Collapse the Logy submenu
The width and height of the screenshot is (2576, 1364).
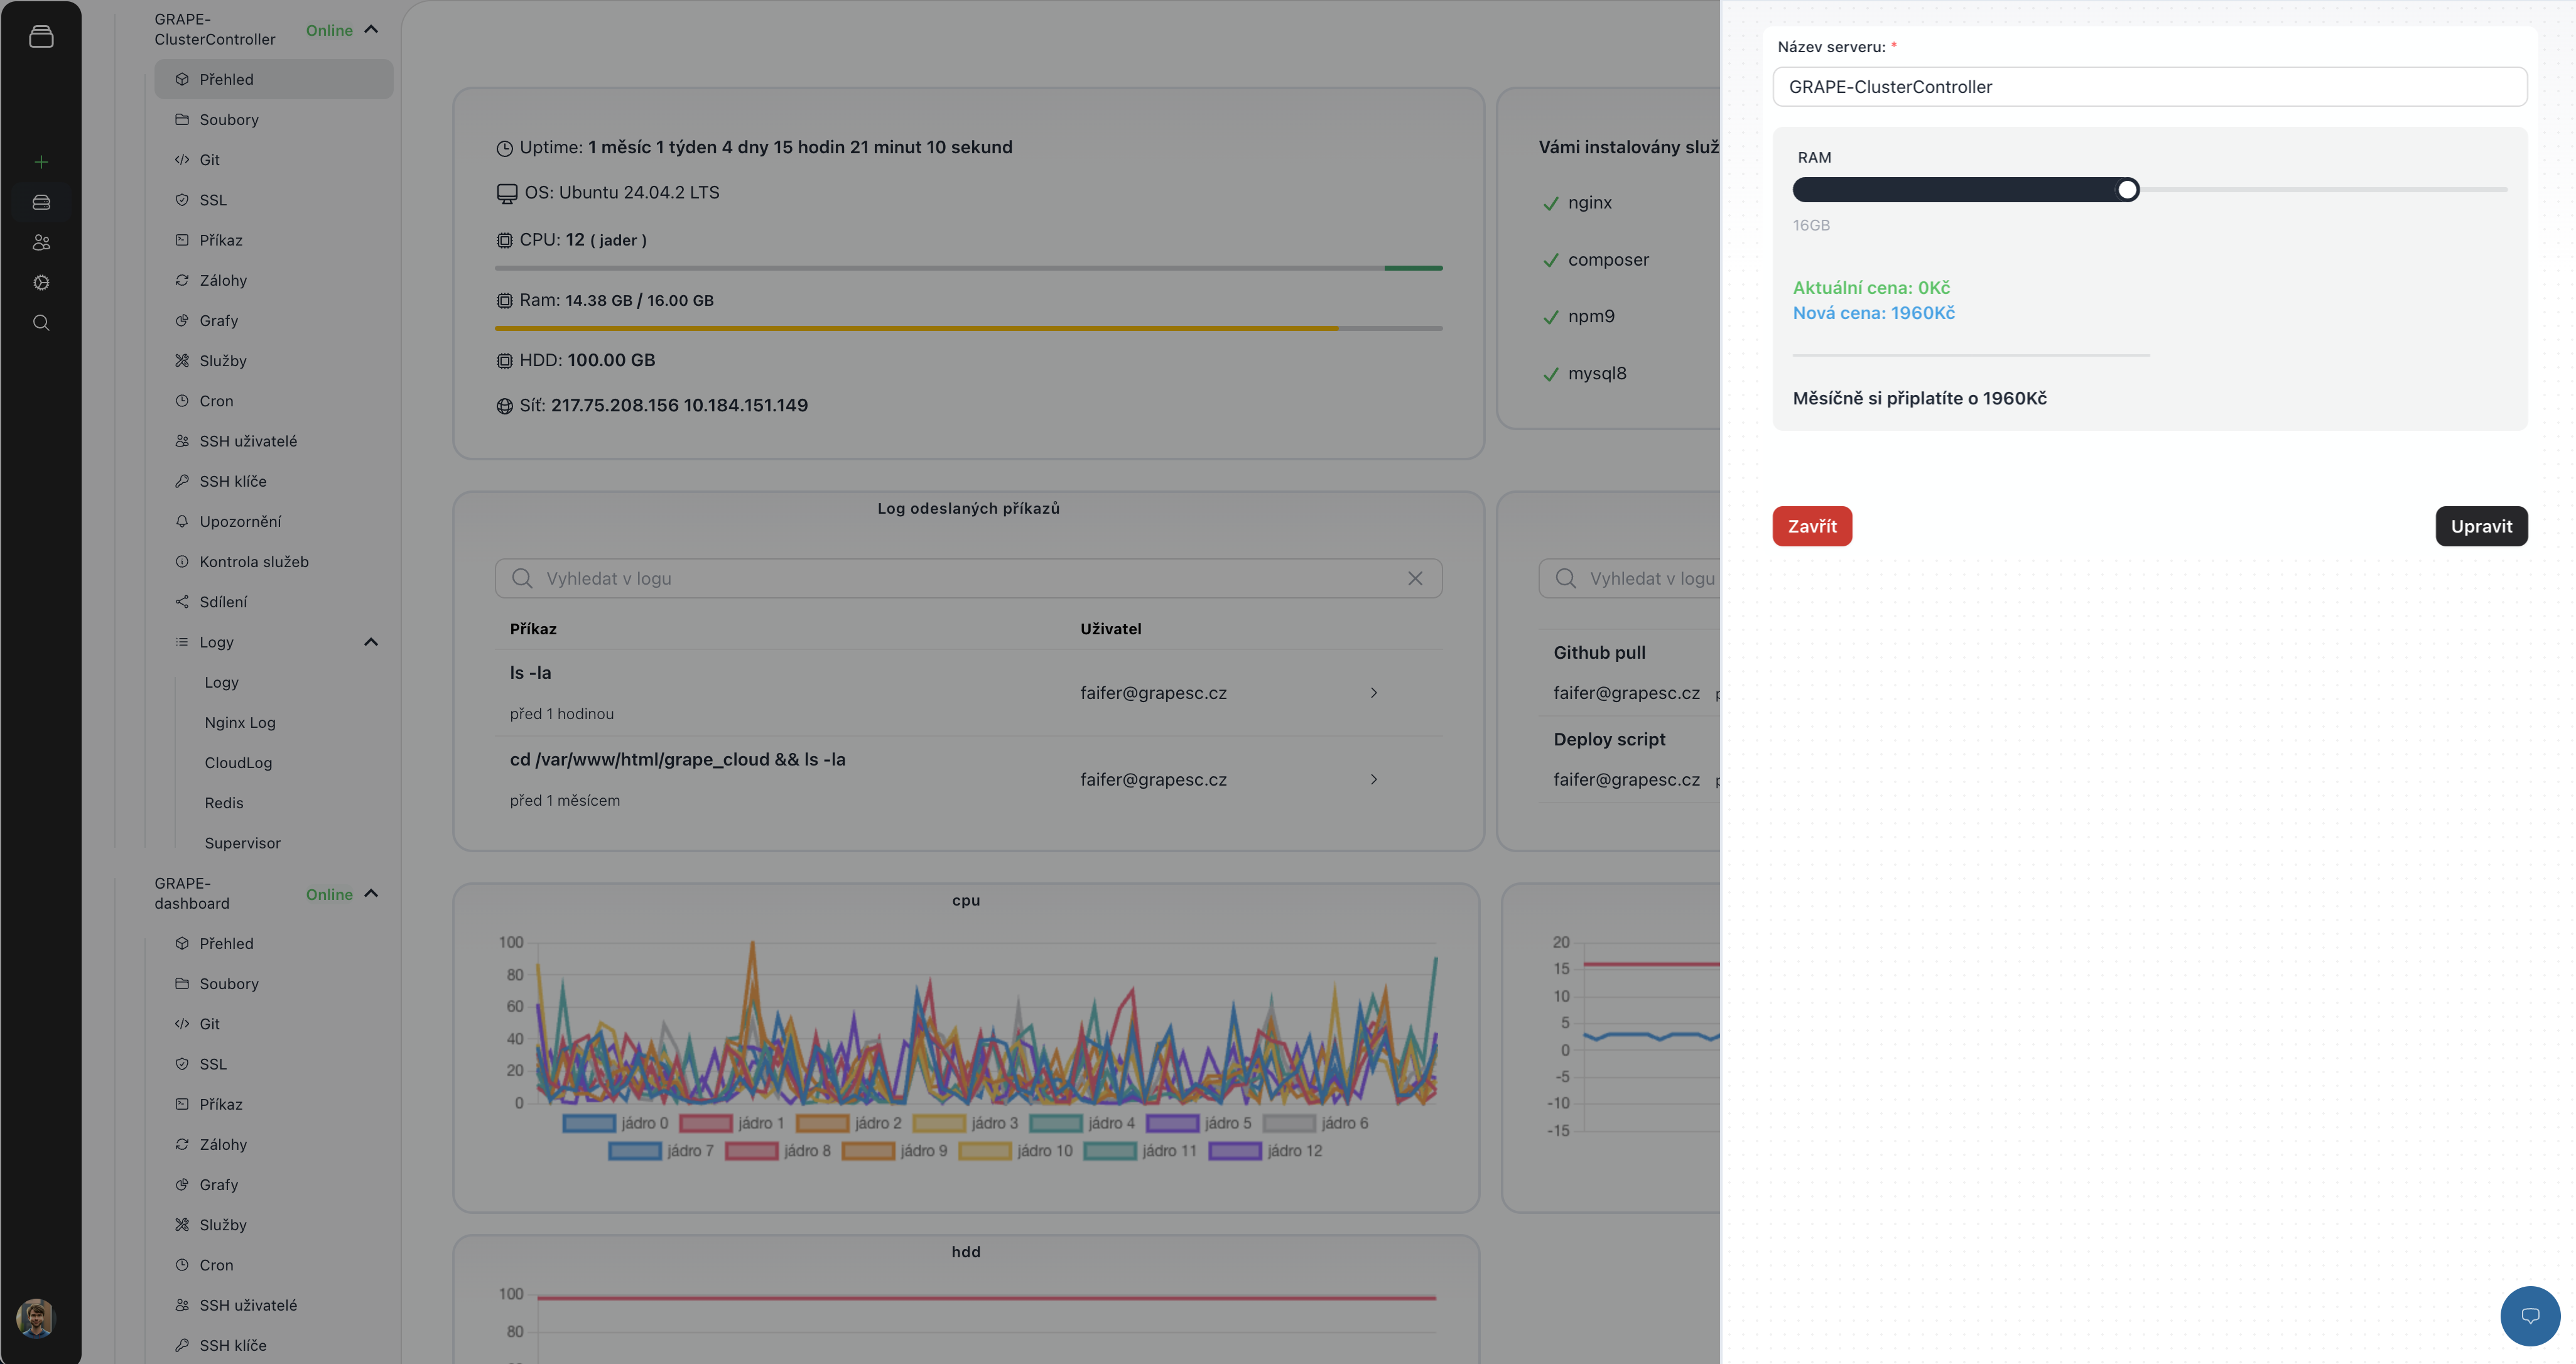pos(371,642)
